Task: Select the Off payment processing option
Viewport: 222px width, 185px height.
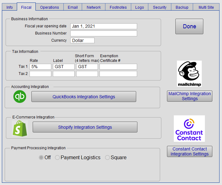Action: [41, 158]
